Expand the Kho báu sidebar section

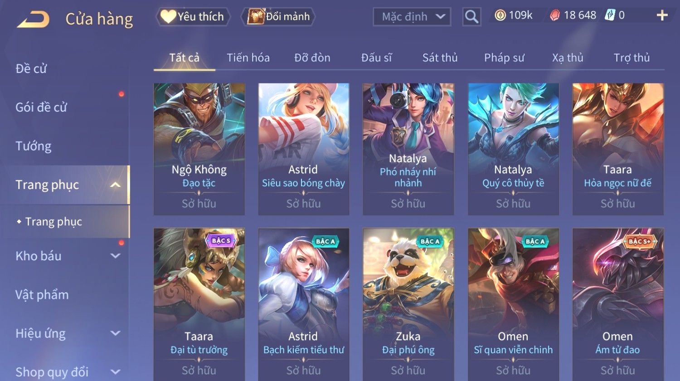point(116,256)
